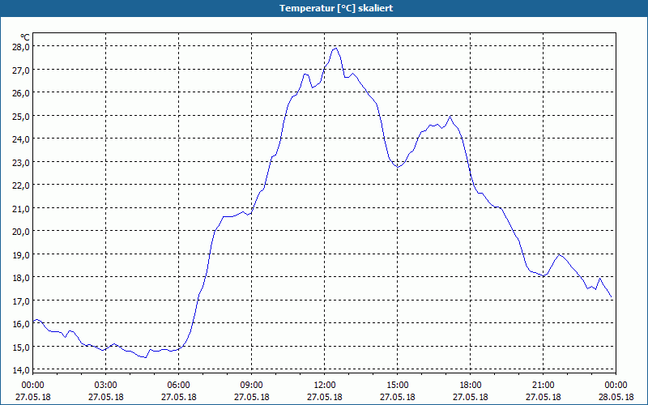Click the 03:00 time axis label
The height and width of the screenshot is (405, 648).
106,386
